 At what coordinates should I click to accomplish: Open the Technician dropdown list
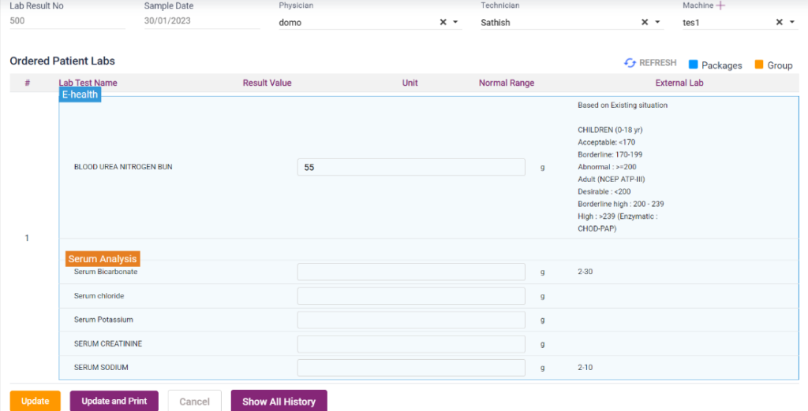657,23
